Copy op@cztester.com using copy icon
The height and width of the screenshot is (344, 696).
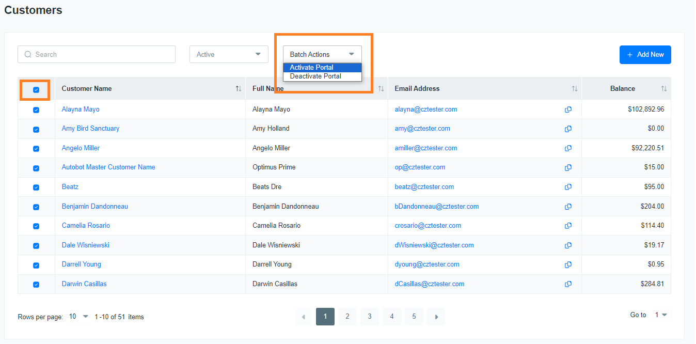(x=568, y=167)
